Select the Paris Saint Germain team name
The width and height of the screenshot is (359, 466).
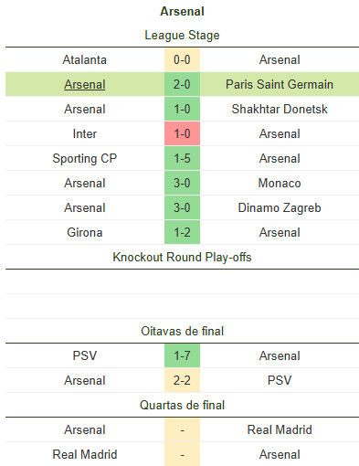point(280,84)
